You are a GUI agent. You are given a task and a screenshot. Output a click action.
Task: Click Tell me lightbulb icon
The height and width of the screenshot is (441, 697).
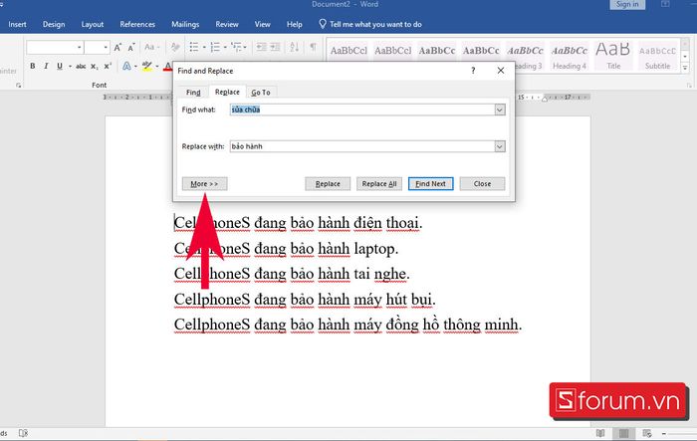click(x=323, y=24)
